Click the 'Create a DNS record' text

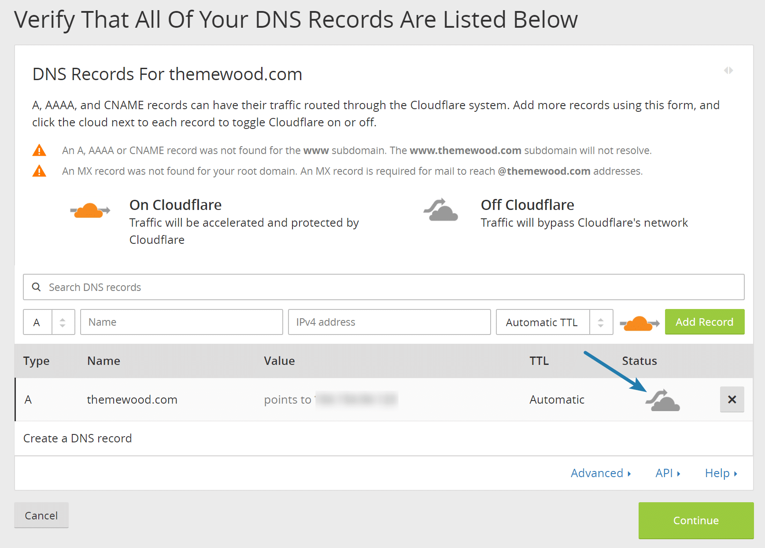78,438
